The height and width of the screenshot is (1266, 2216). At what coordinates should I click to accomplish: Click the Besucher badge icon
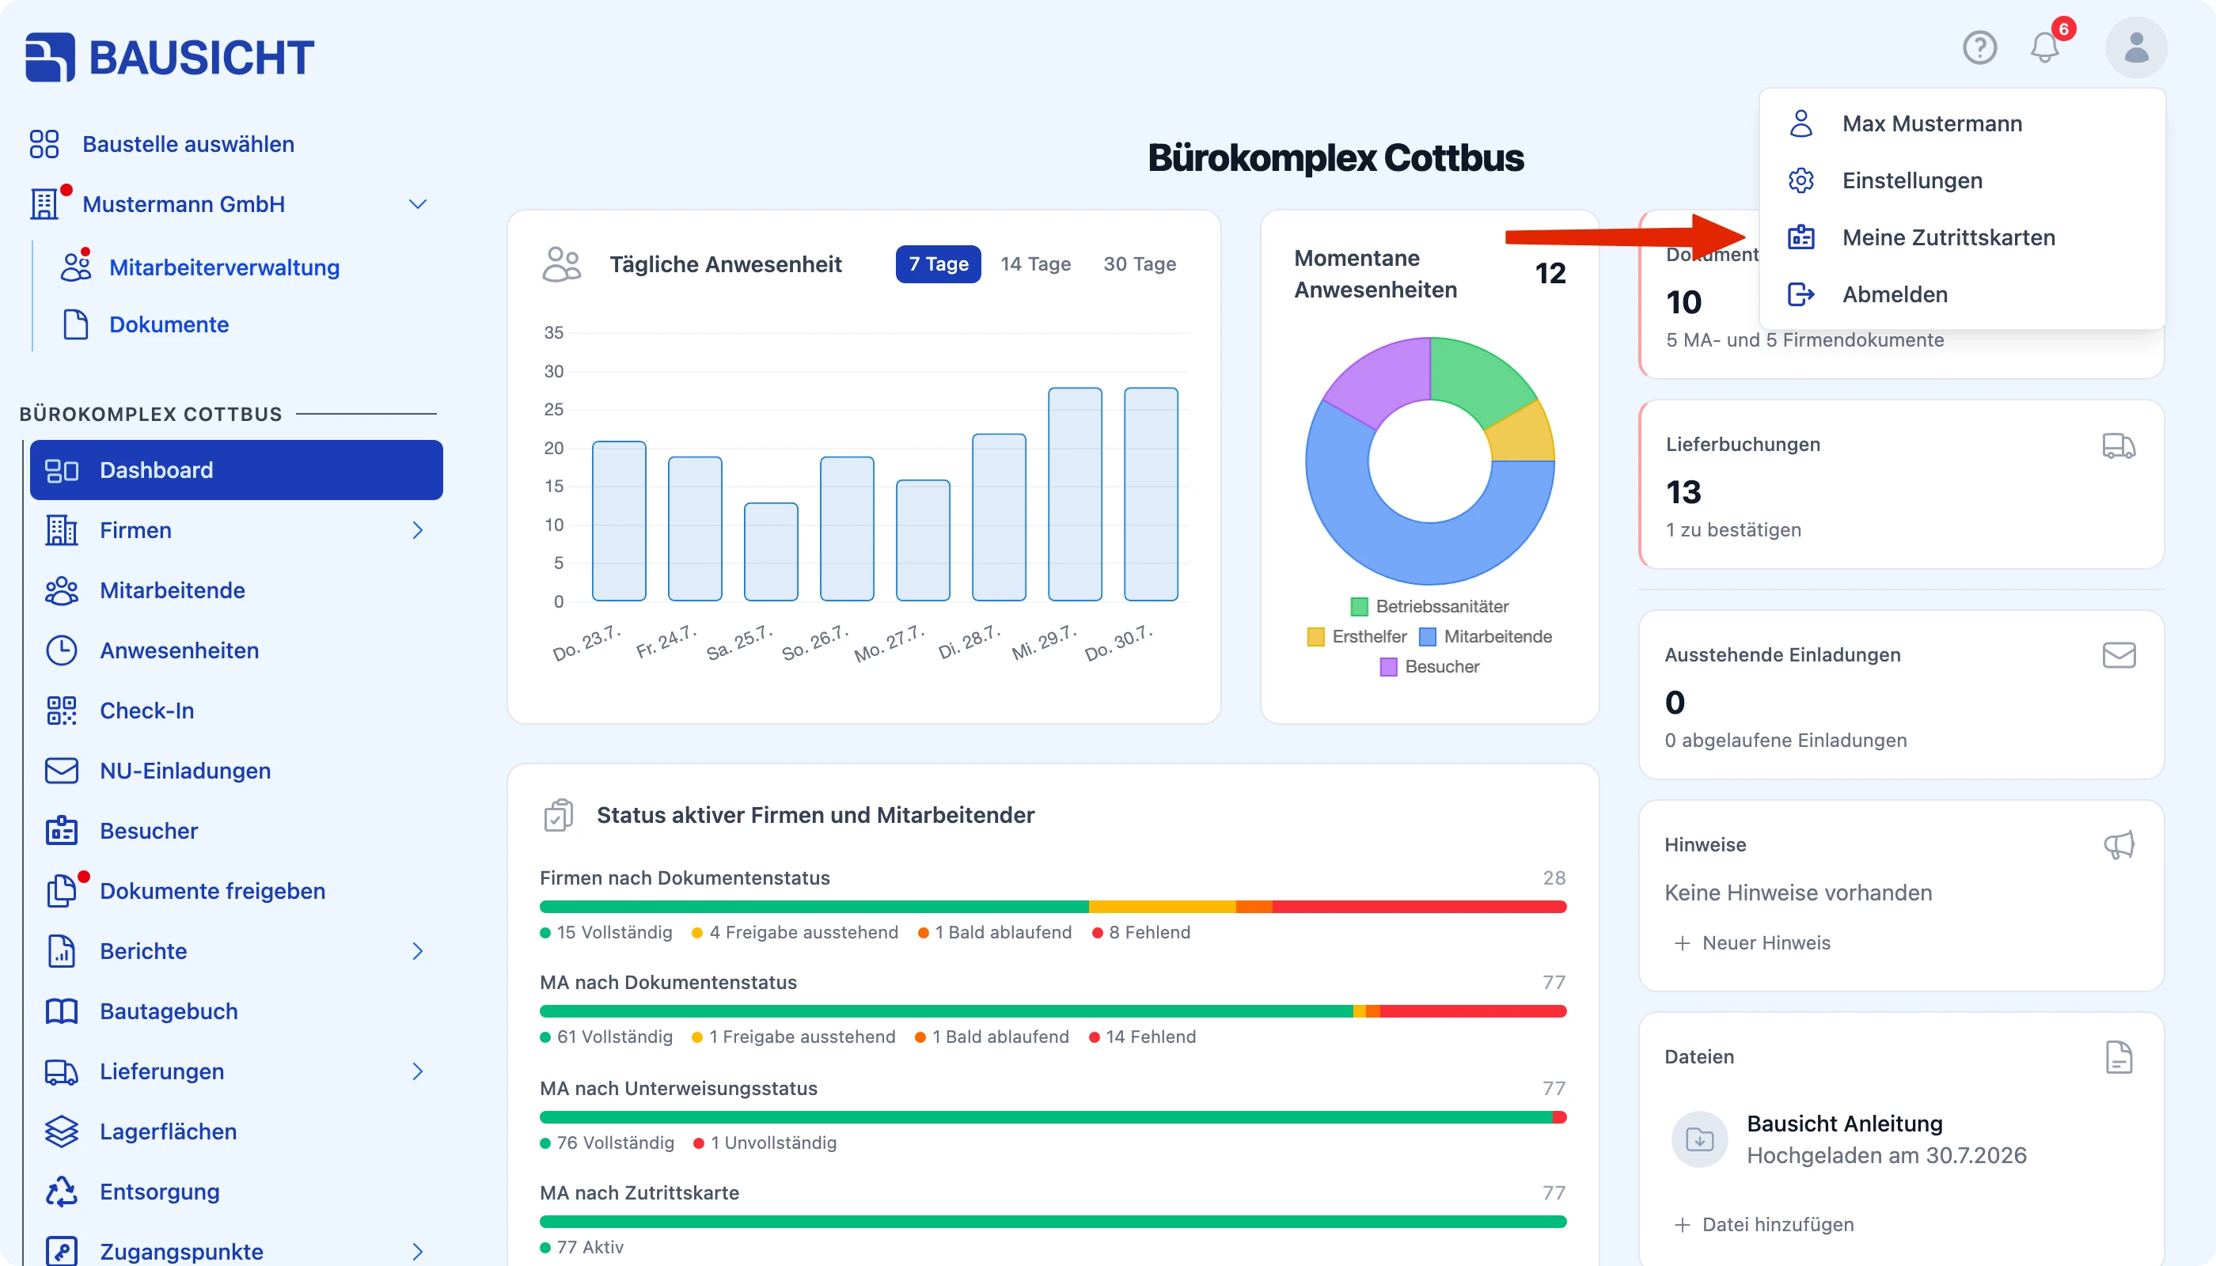click(62, 830)
